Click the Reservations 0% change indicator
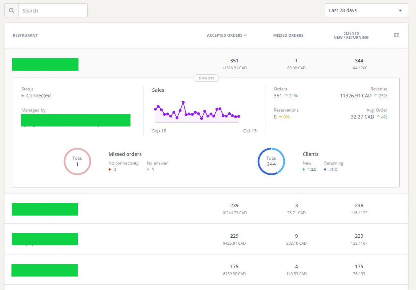This screenshot has width=416, height=290. point(284,117)
